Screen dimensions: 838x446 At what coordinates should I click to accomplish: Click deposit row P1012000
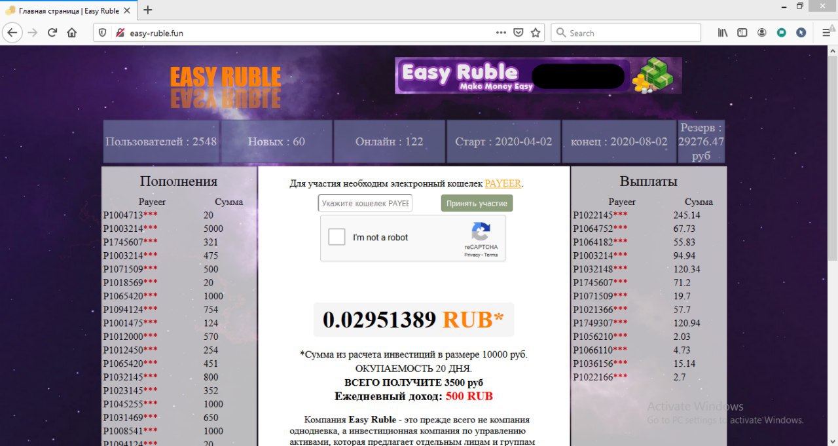click(x=179, y=337)
